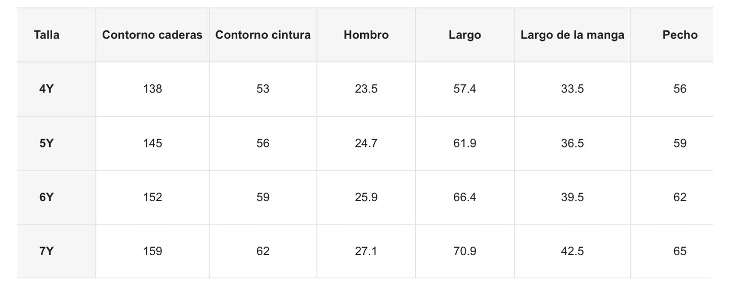The height and width of the screenshot is (287, 731).
Task: Click the 5Y size row label
Action: (x=47, y=143)
